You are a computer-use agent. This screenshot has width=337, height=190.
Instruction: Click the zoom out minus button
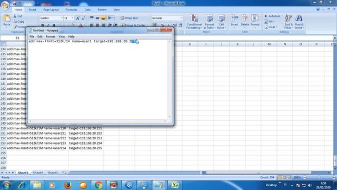pos(304,177)
